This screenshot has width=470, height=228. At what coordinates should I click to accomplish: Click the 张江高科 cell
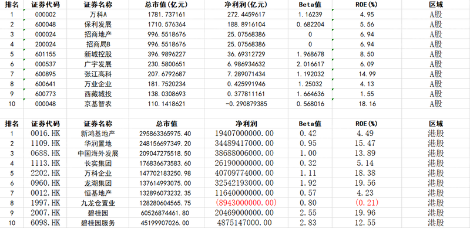click(98, 74)
